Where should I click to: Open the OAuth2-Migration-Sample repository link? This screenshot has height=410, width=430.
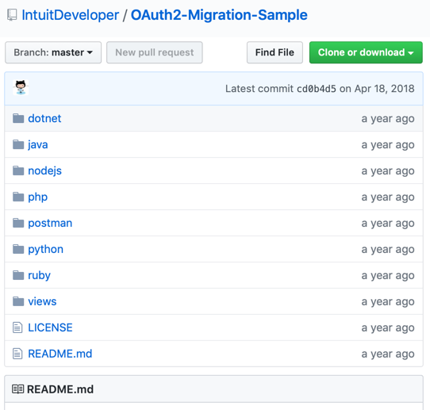point(219,15)
